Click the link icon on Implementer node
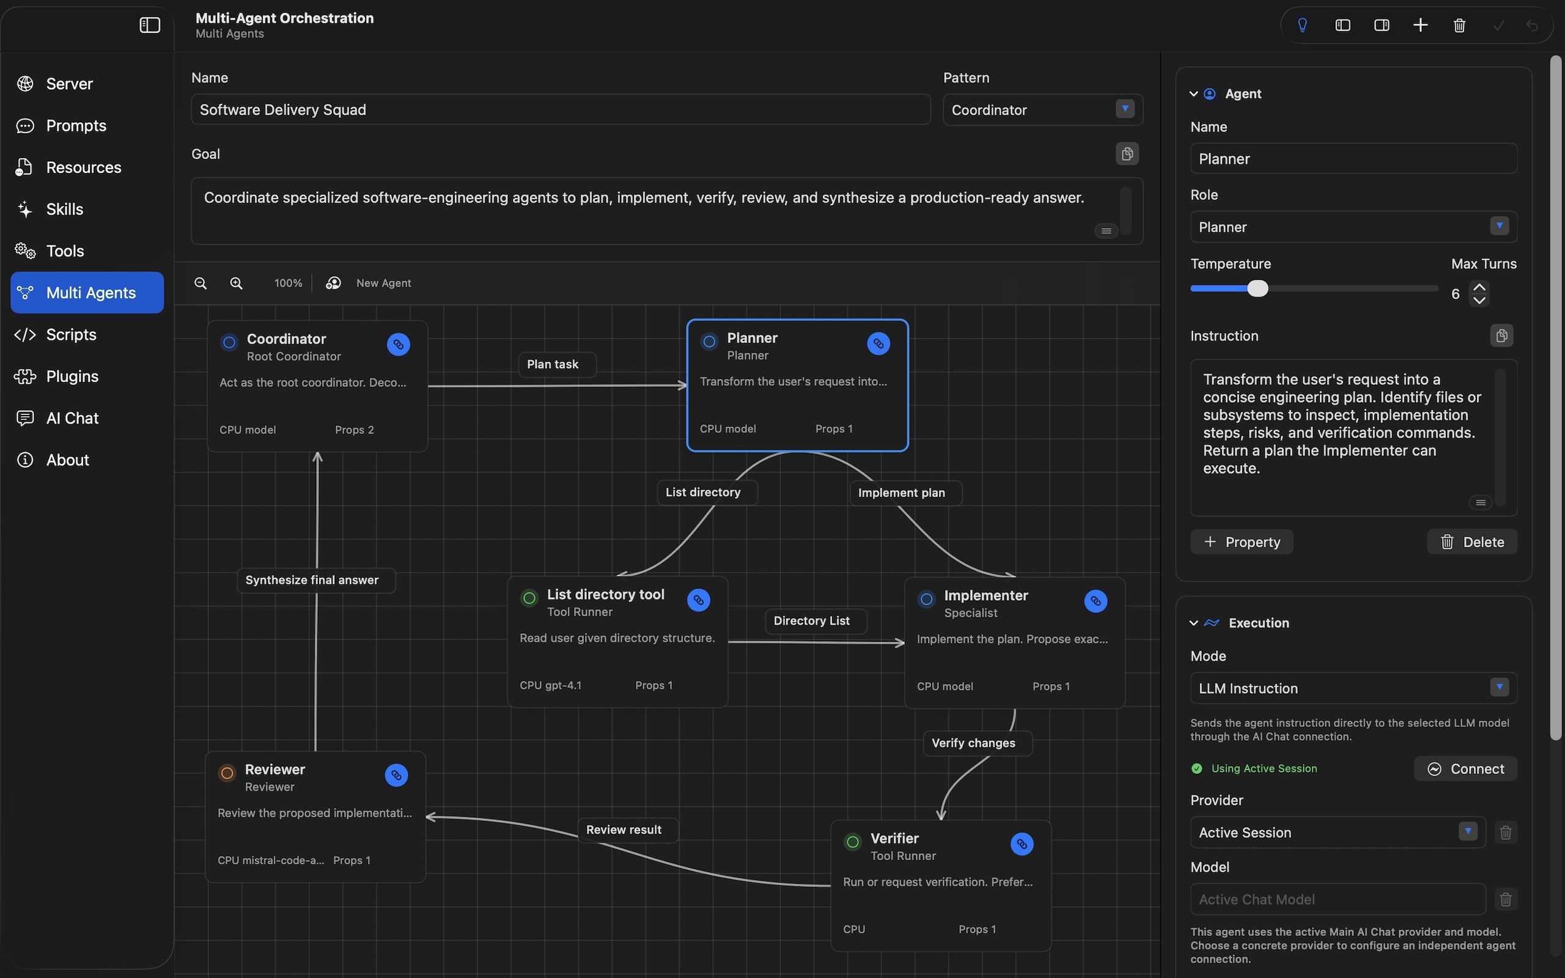Image resolution: width=1565 pixels, height=978 pixels. pyautogui.click(x=1095, y=601)
